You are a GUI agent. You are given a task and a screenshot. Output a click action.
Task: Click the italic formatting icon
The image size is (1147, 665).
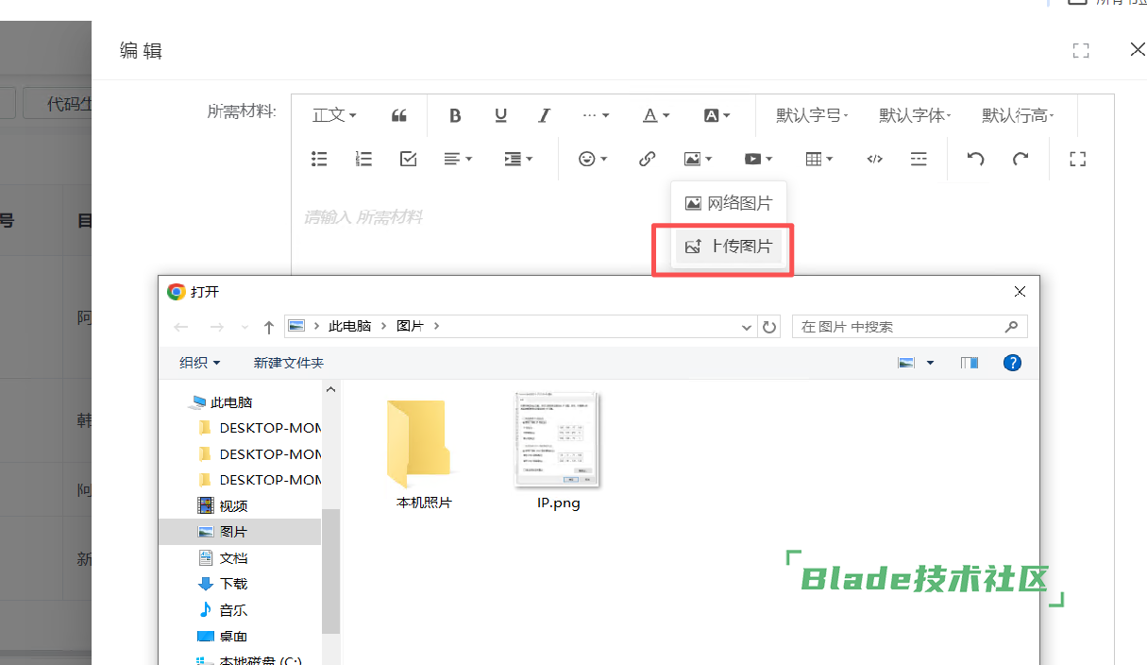coord(544,115)
